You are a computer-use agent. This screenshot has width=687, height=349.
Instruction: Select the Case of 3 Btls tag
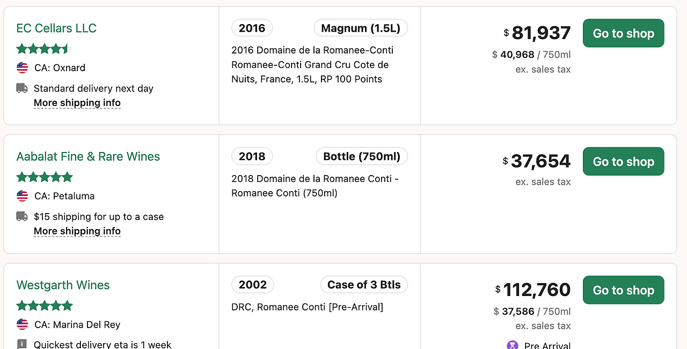point(364,285)
